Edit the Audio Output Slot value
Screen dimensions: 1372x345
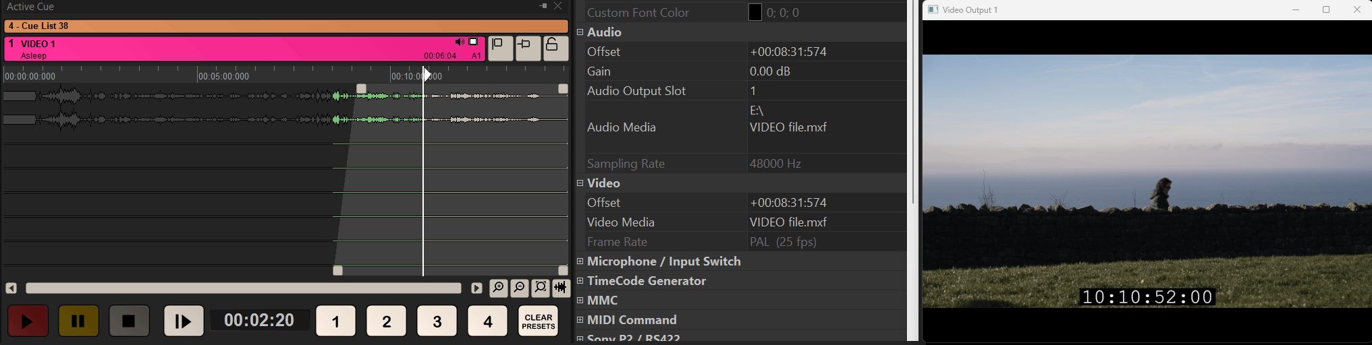pyautogui.click(x=827, y=91)
